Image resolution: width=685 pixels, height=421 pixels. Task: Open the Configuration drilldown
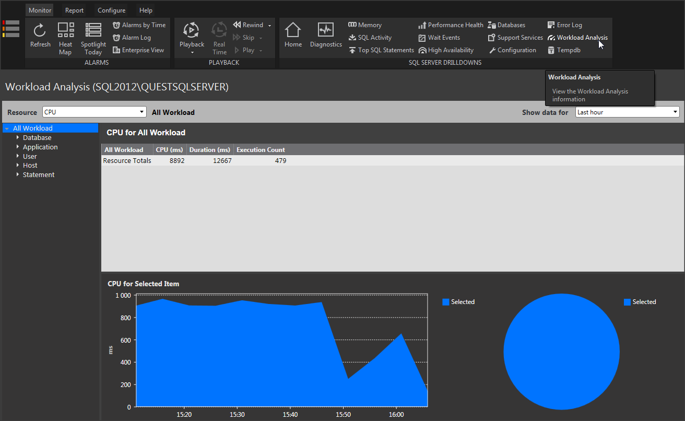click(512, 50)
